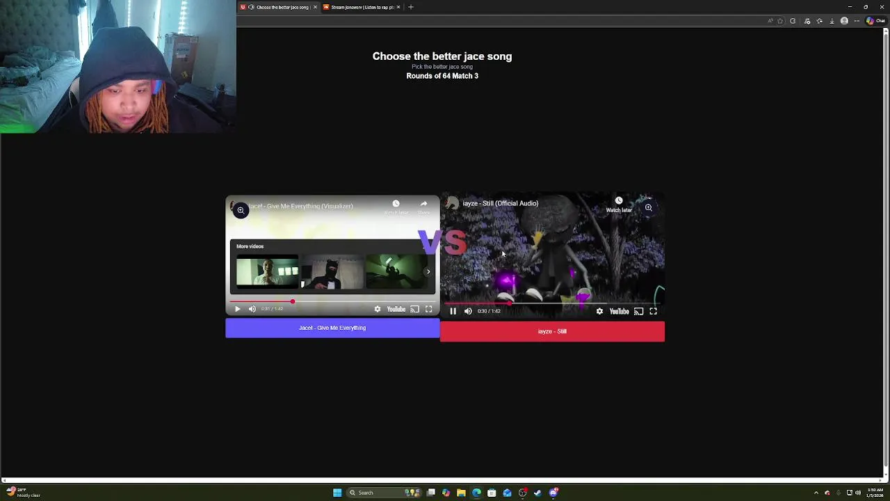Seek the Give Me Everything progress bar
The height and width of the screenshot is (501, 890).
tap(332, 302)
